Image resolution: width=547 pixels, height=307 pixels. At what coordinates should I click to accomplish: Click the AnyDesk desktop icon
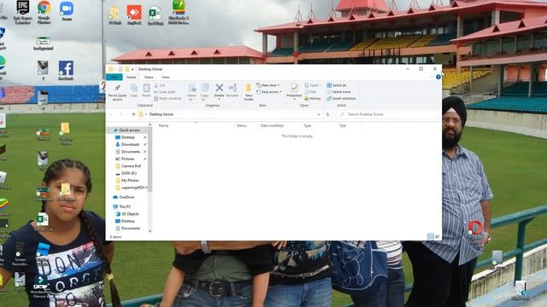134,15
